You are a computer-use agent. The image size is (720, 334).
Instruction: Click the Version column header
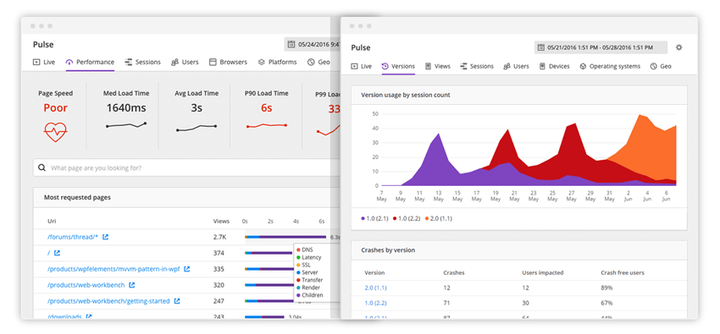(x=374, y=272)
